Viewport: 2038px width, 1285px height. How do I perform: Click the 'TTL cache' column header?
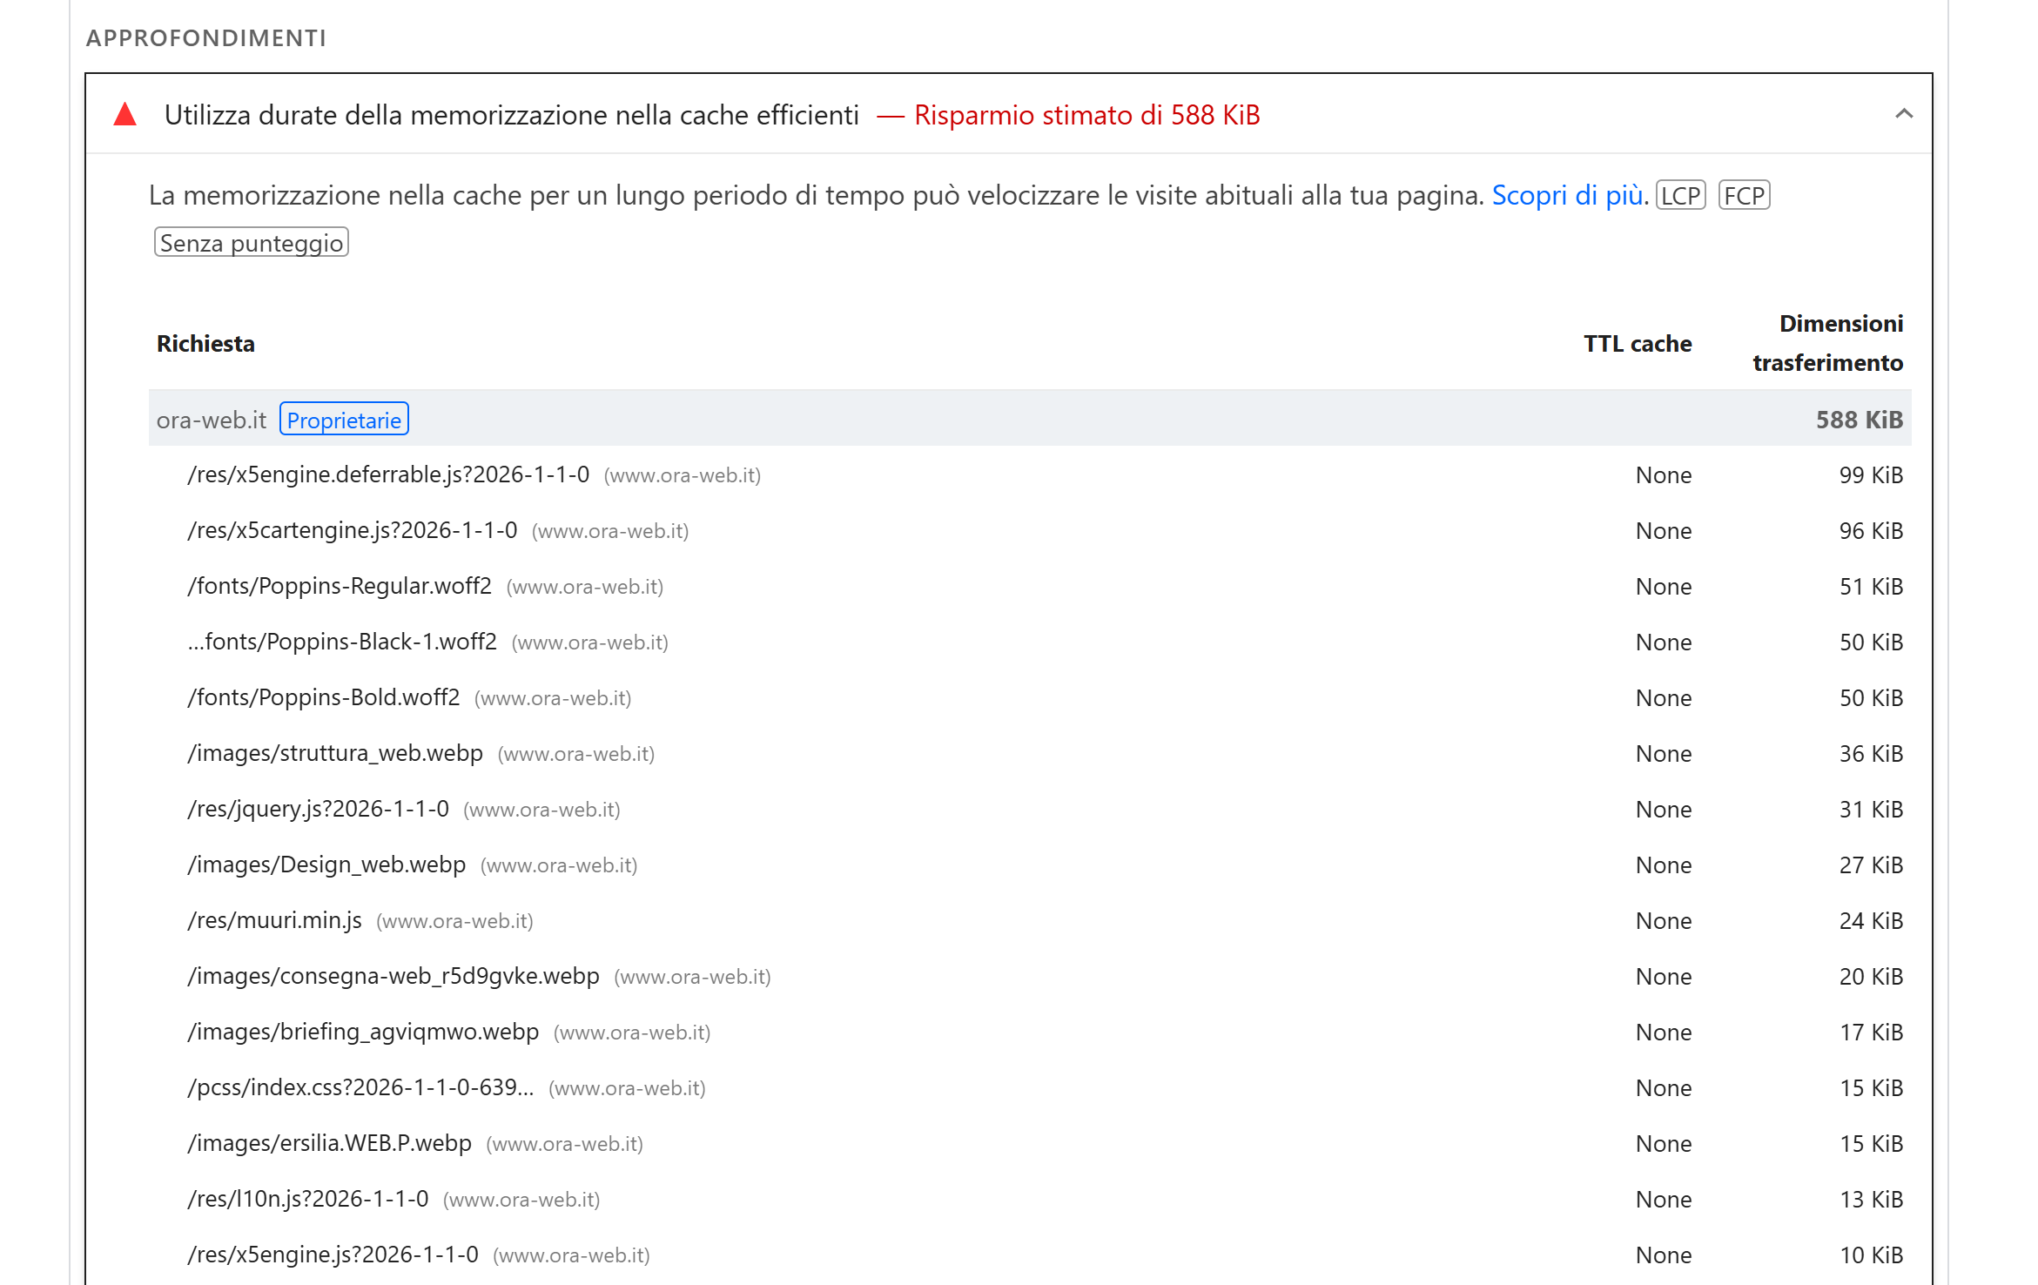(x=1637, y=344)
